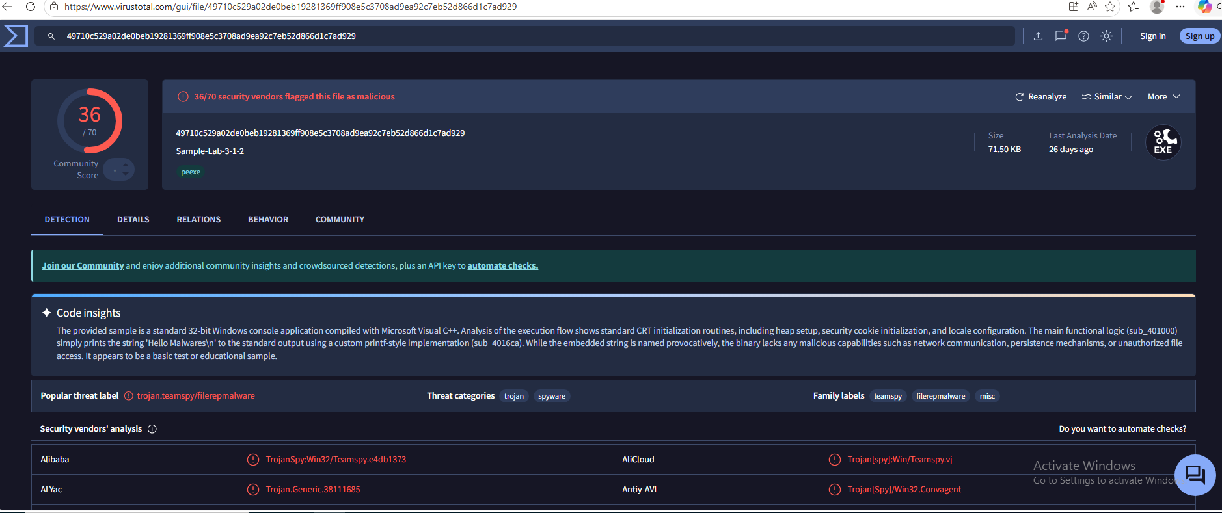Expand the More dropdown
The width and height of the screenshot is (1222, 513).
1164,97
